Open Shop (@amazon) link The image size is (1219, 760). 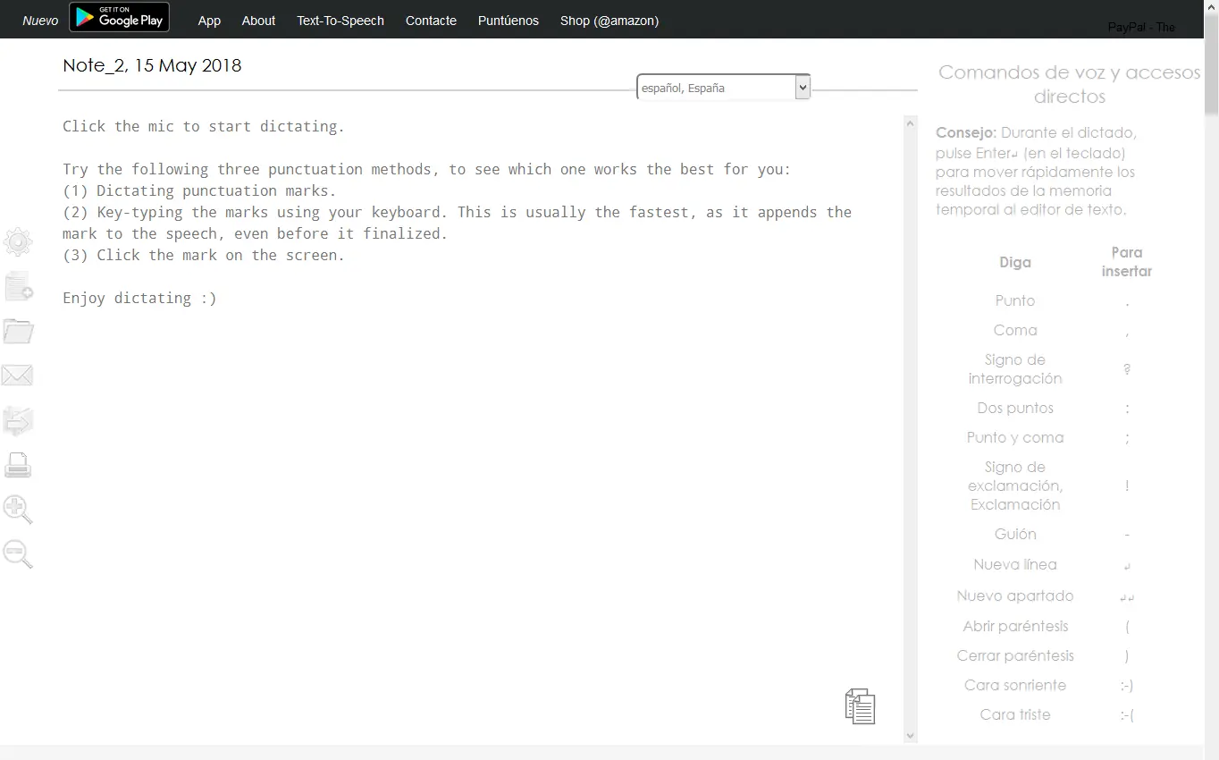pos(609,21)
